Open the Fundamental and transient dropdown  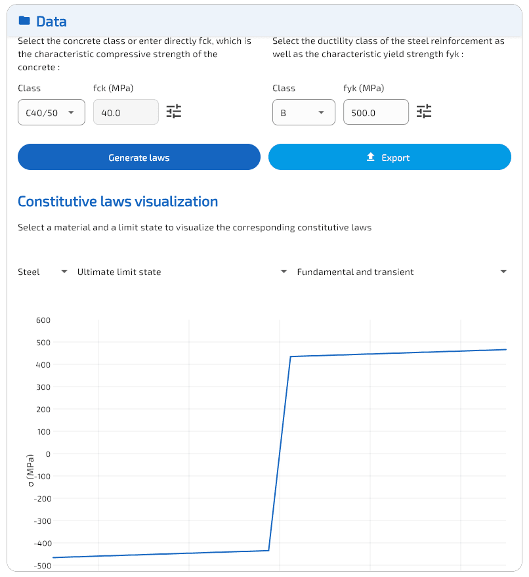point(402,272)
